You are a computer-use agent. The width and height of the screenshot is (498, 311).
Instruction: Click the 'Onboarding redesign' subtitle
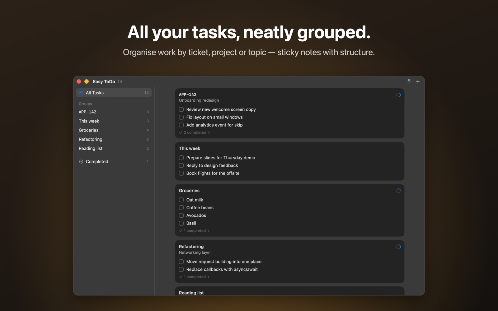tap(199, 100)
